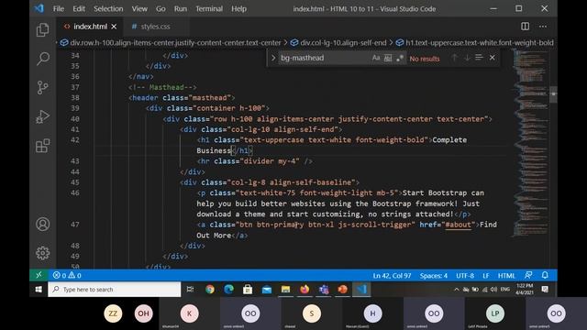Click the minimap code overview
The image size is (587, 330).
(530, 142)
